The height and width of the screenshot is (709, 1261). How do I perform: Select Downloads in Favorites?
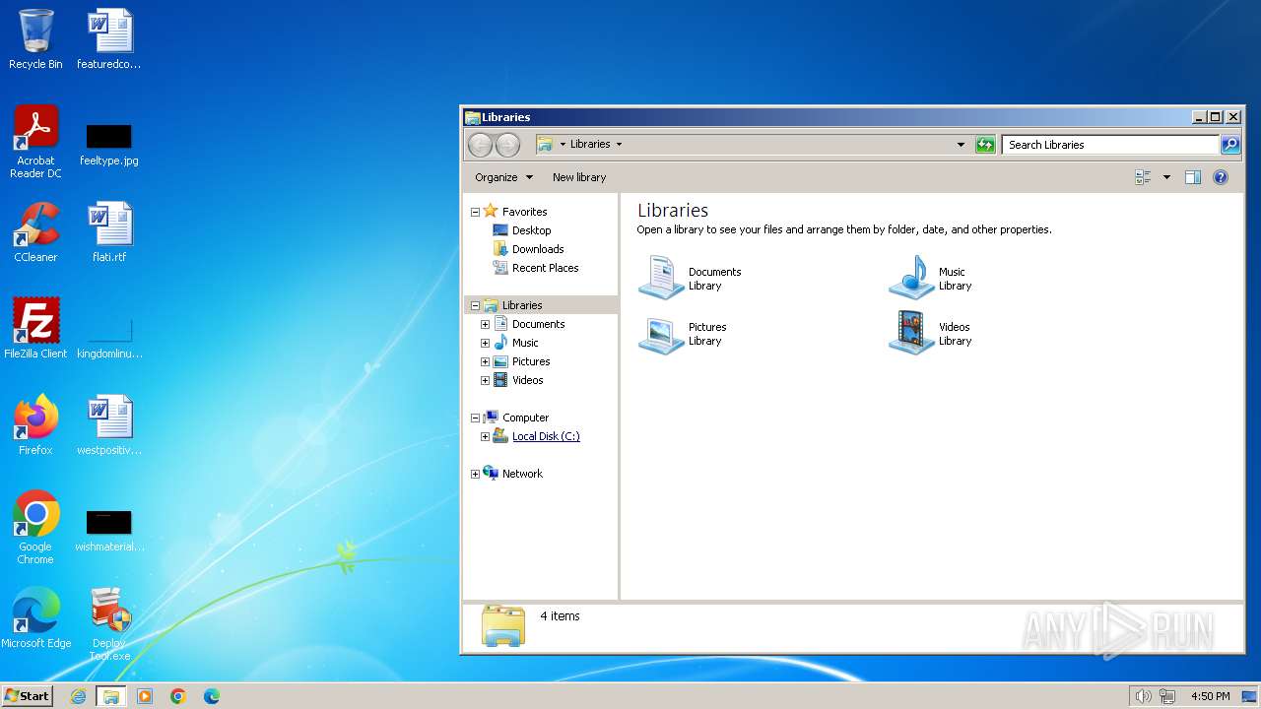click(537, 249)
